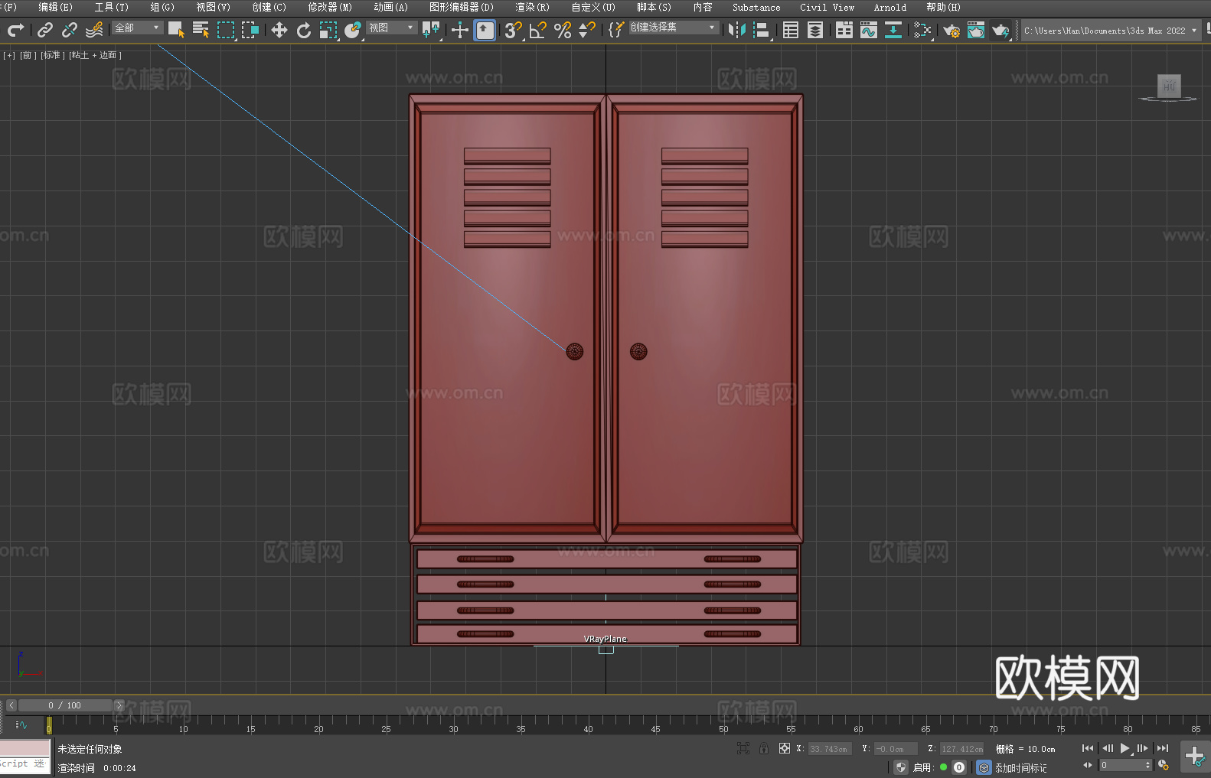Screen dimensions: 1211x778
Task: Open Rendered Frame Window icon
Action: [976, 30]
